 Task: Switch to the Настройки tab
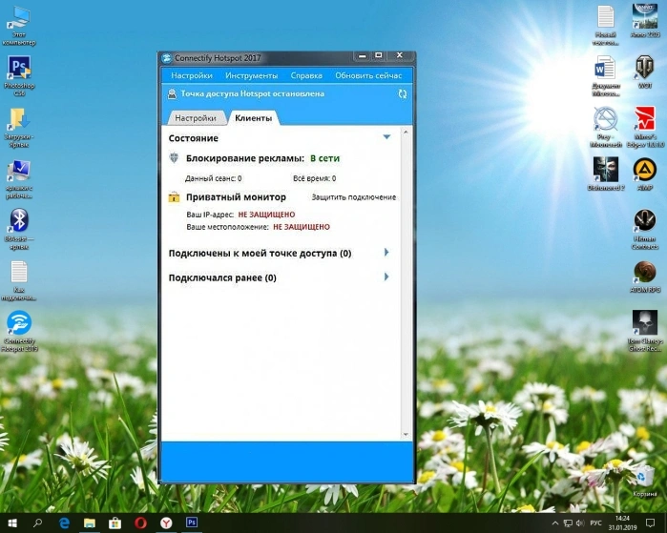pyautogui.click(x=196, y=118)
